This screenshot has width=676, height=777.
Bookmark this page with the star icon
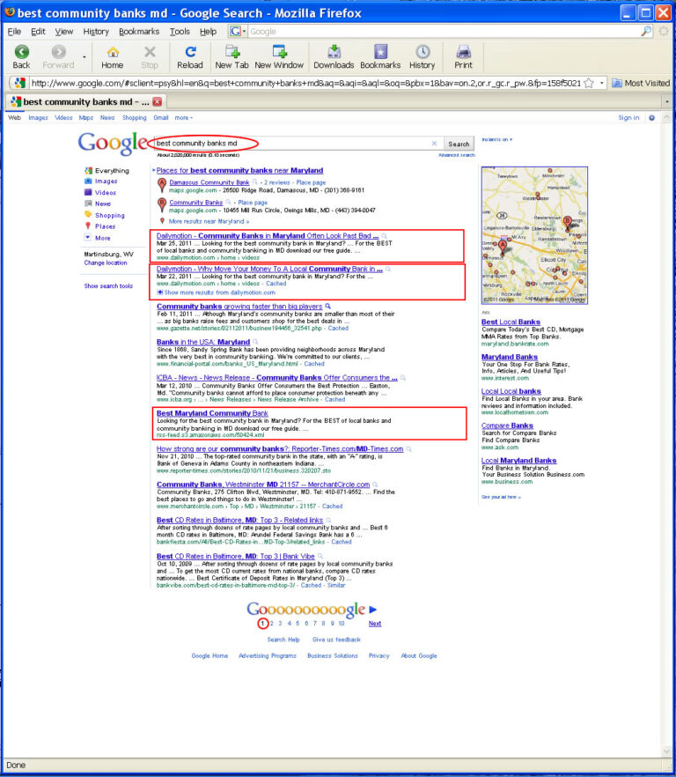(x=589, y=83)
